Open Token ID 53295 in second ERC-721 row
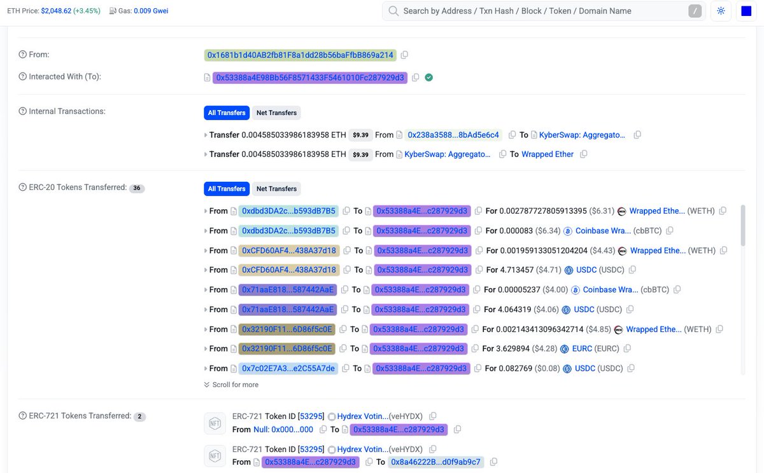 coord(311,449)
